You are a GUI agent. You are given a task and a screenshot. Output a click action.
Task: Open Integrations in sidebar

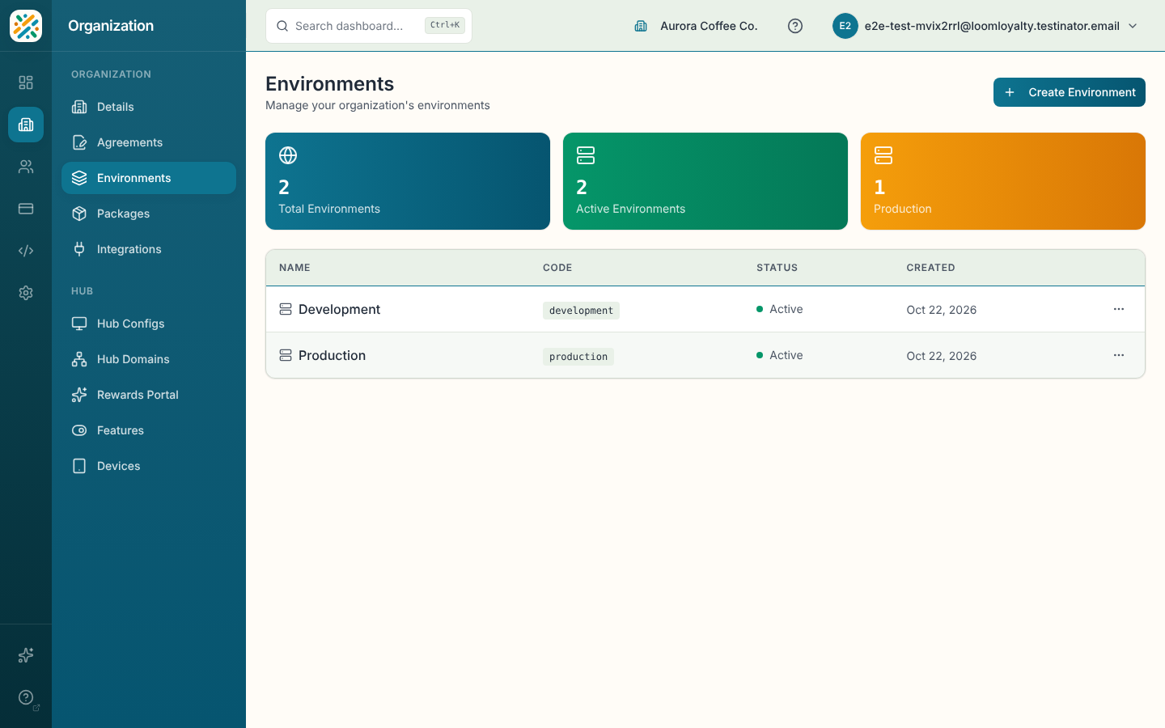pyautogui.click(x=149, y=249)
